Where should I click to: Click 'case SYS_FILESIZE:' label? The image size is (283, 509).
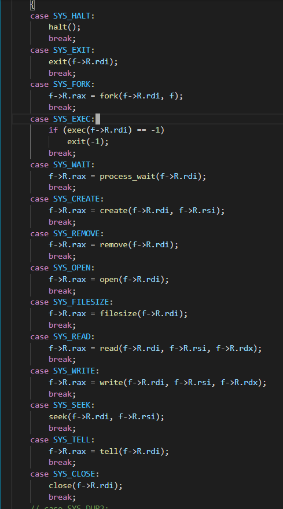pyautogui.click(x=72, y=302)
